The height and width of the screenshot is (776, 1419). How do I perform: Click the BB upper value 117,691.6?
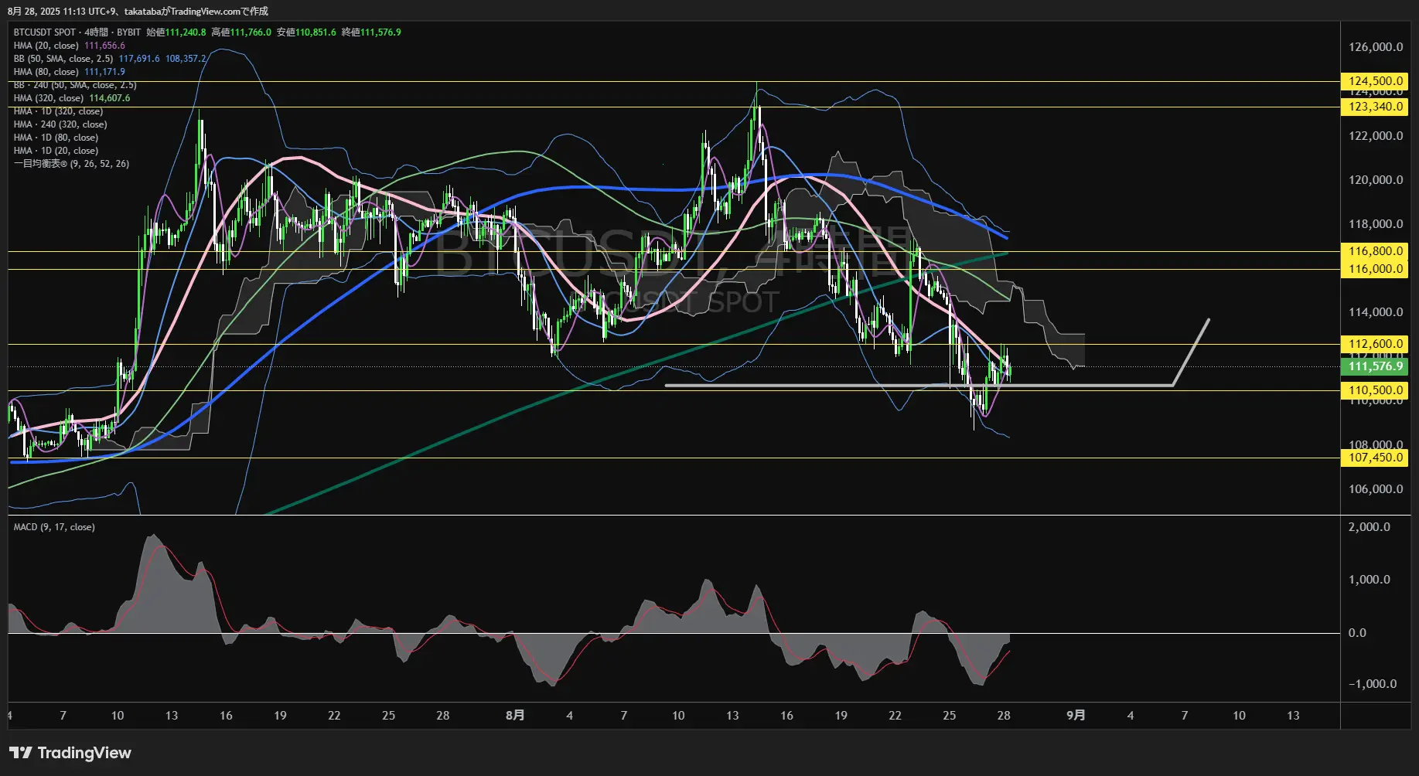[x=139, y=59]
